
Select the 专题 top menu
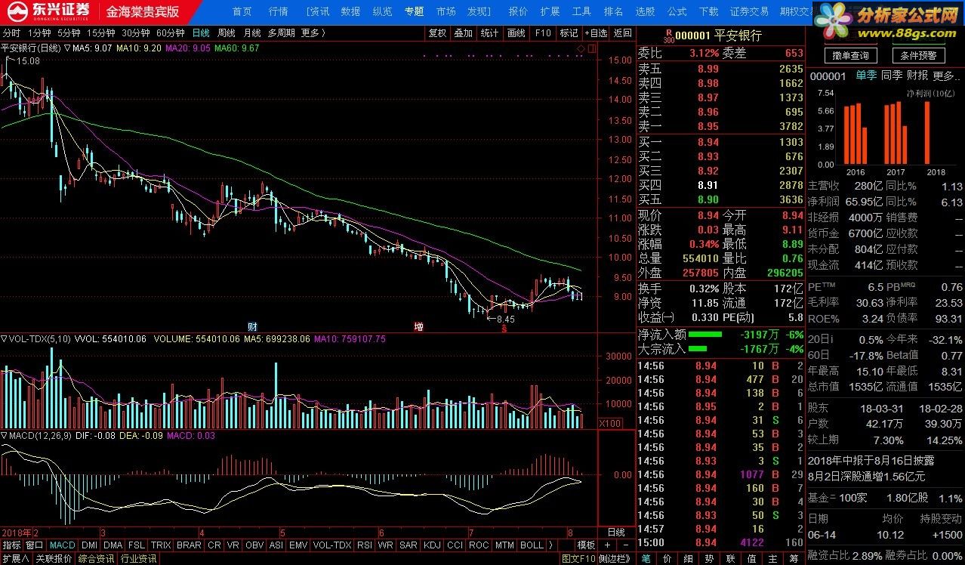click(x=414, y=11)
